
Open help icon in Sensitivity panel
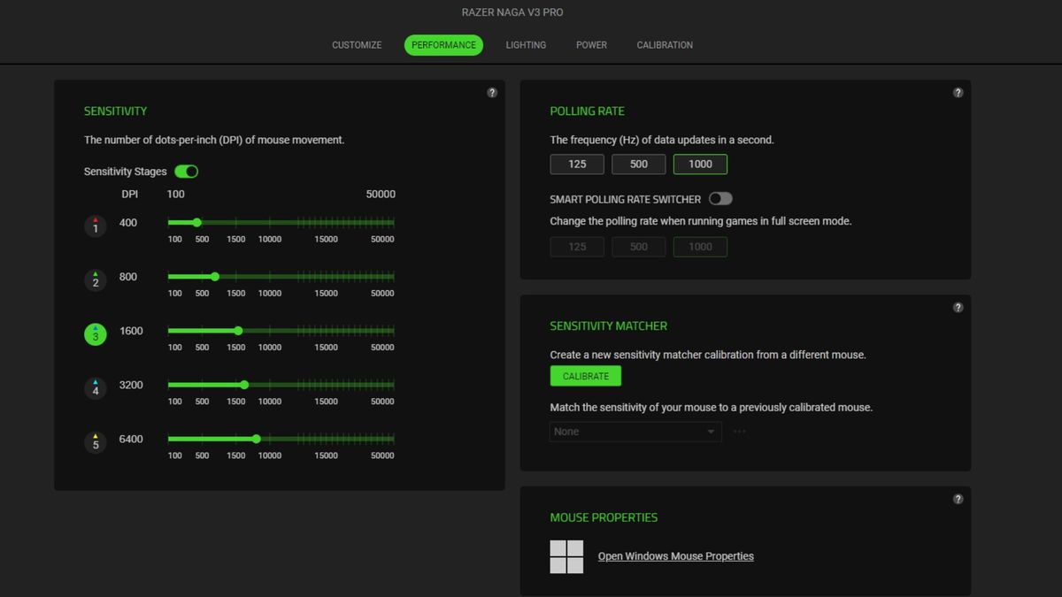(x=492, y=93)
